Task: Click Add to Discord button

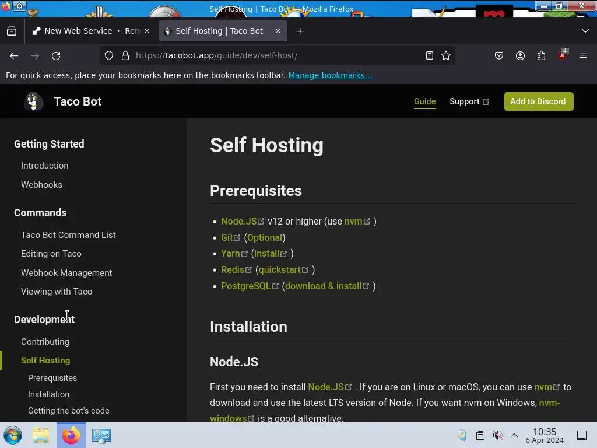Action: click(538, 101)
